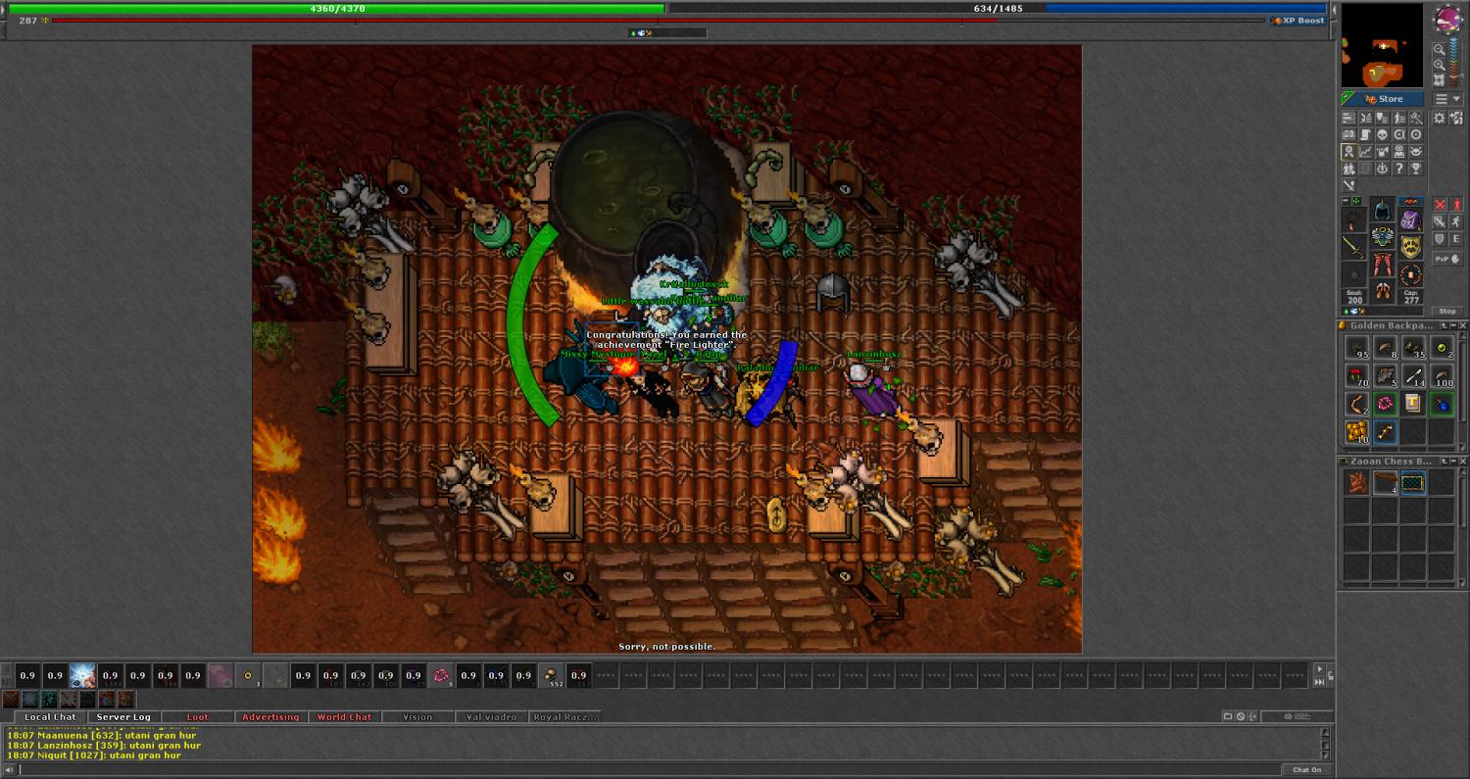This screenshot has height=779, width=1470.
Task: Click the item stack showing 100
Action: [1442, 375]
